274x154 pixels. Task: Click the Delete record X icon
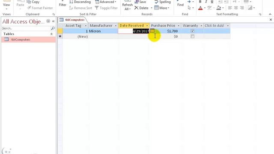click(136, 8)
